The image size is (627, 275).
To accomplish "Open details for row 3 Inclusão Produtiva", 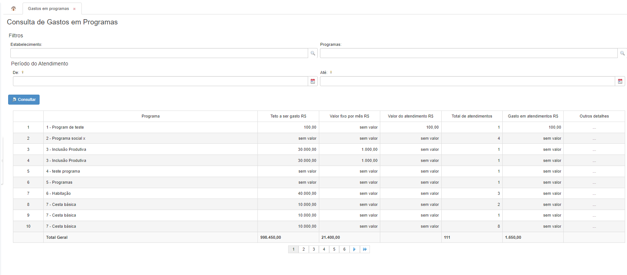I will tap(594, 150).
